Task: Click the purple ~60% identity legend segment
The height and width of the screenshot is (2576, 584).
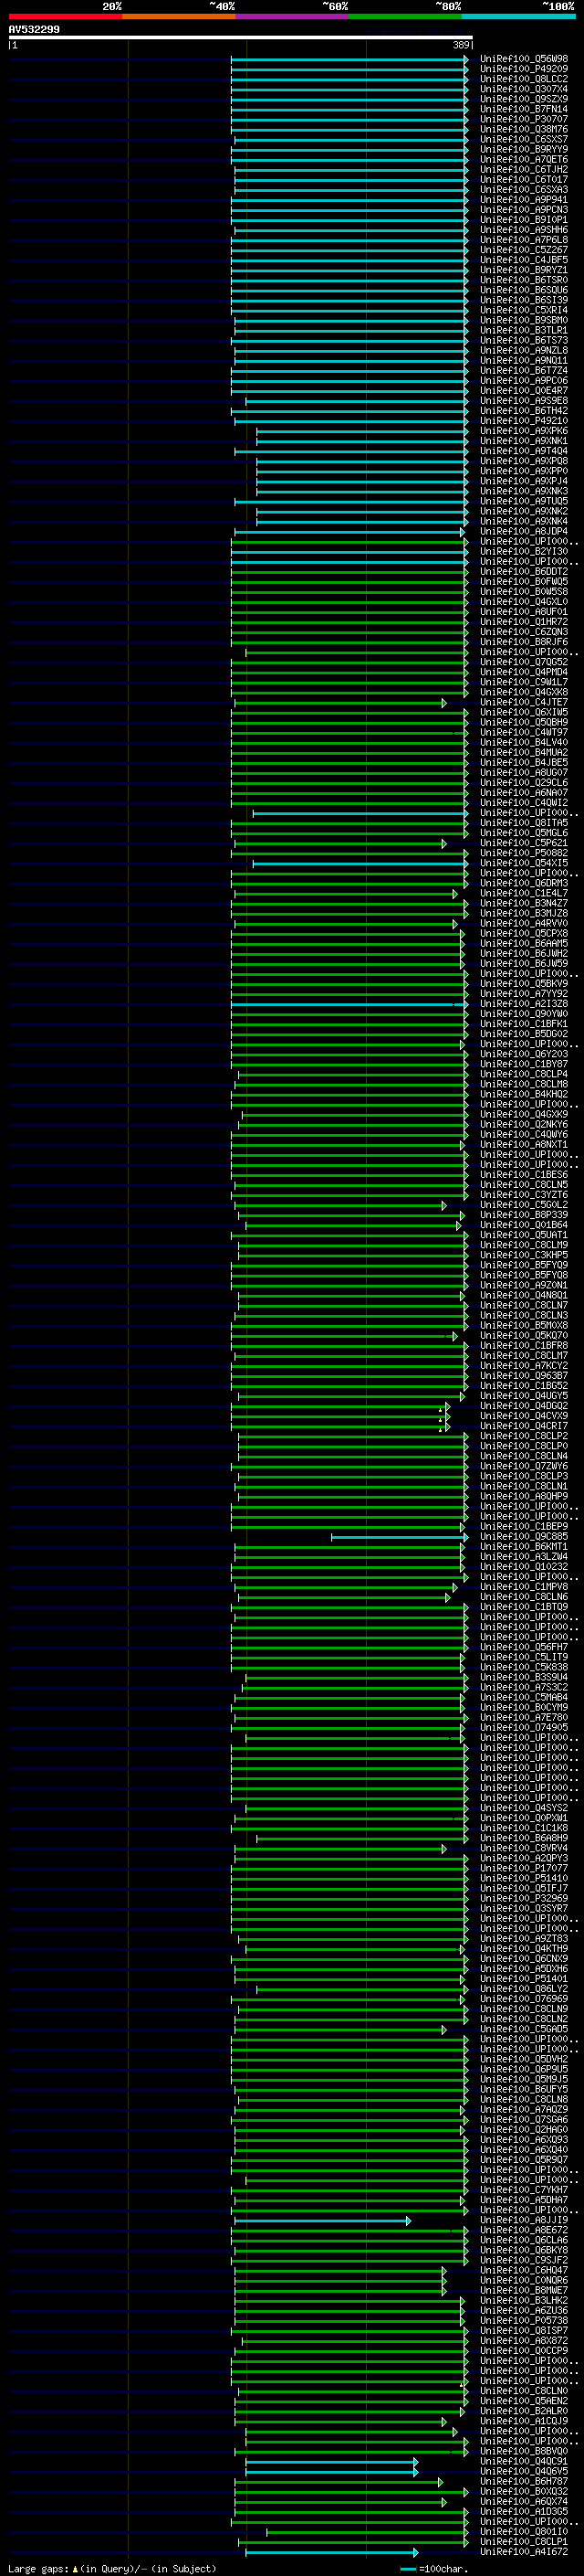Action: pos(291,16)
